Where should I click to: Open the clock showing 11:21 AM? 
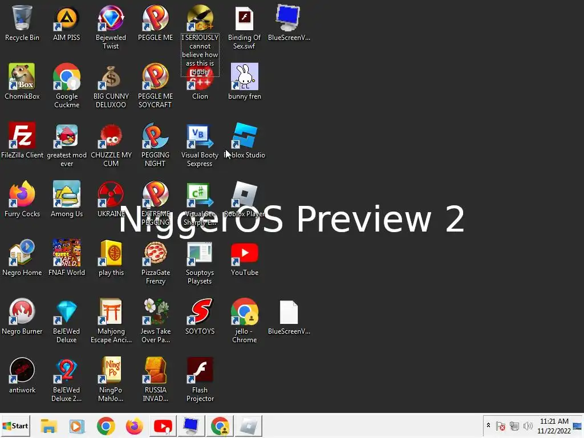pyautogui.click(x=554, y=426)
